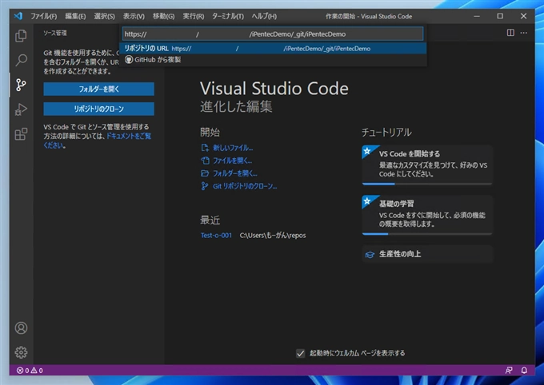Click the フォルダーを開く button in sidebar
This screenshot has height=385, width=544.
point(99,89)
